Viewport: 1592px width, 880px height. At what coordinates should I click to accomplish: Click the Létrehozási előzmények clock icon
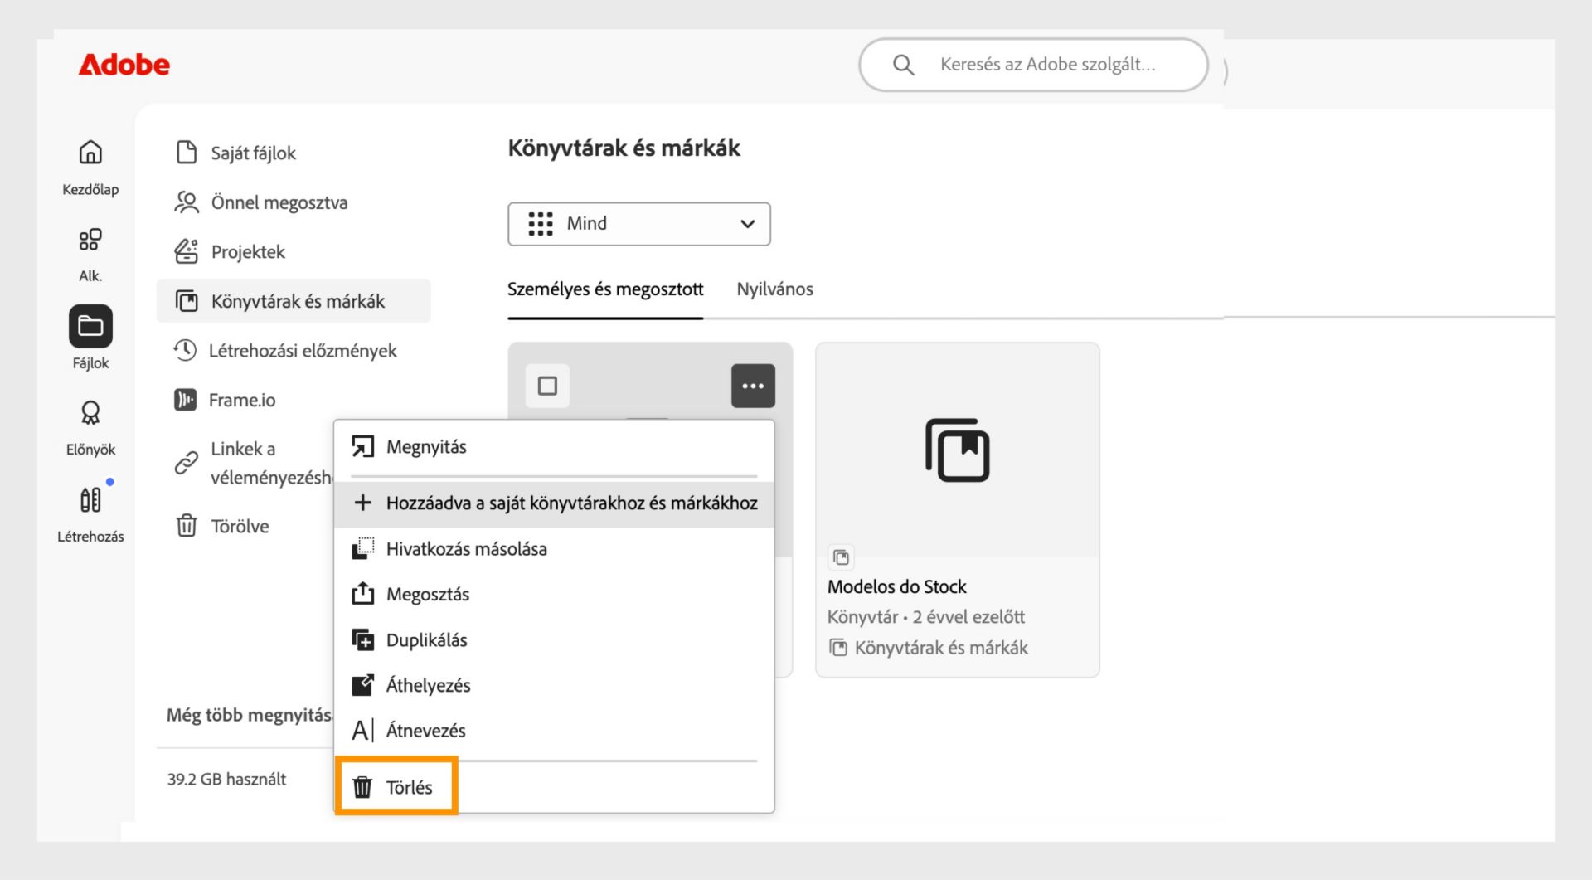(x=185, y=350)
